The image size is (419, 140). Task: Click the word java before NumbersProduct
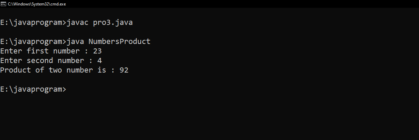(x=75, y=42)
